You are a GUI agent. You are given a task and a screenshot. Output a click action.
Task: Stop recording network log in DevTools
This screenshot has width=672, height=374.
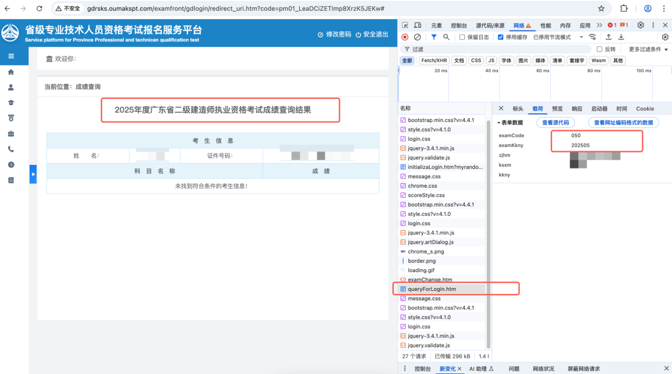click(x=405, y=37)
